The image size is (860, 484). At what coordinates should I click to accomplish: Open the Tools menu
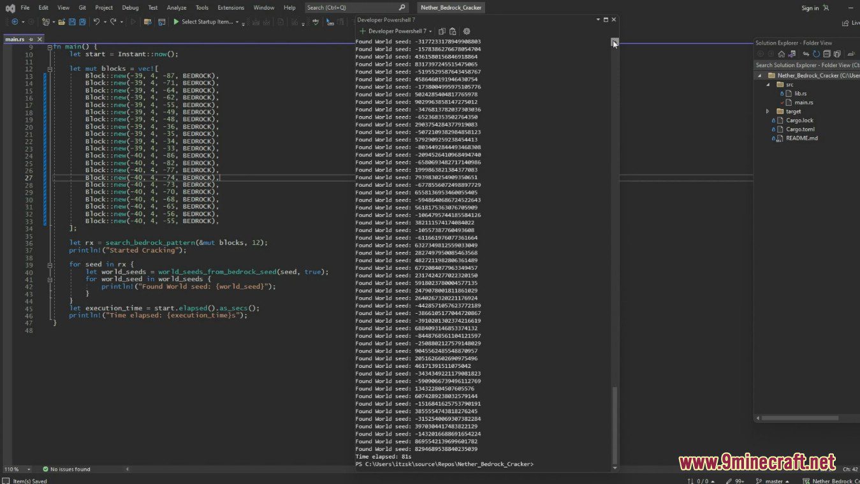pyautogui.click(x=202, y=8)
